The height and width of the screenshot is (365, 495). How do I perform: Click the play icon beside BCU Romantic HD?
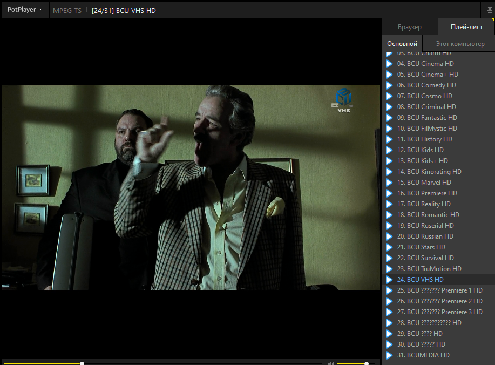coord(389,215)
